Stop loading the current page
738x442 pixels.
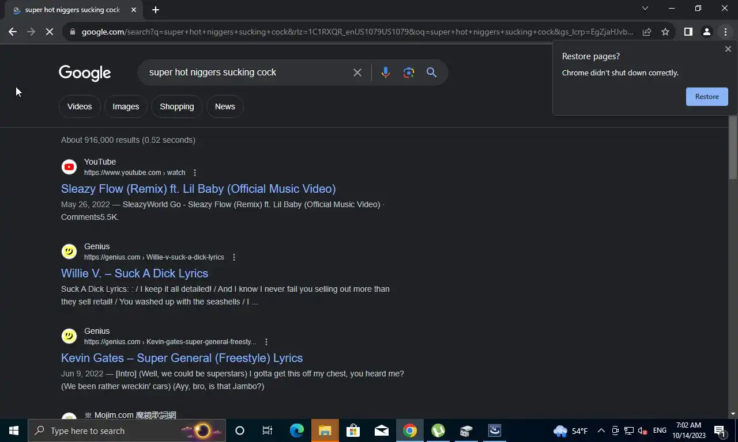(50, 32)
